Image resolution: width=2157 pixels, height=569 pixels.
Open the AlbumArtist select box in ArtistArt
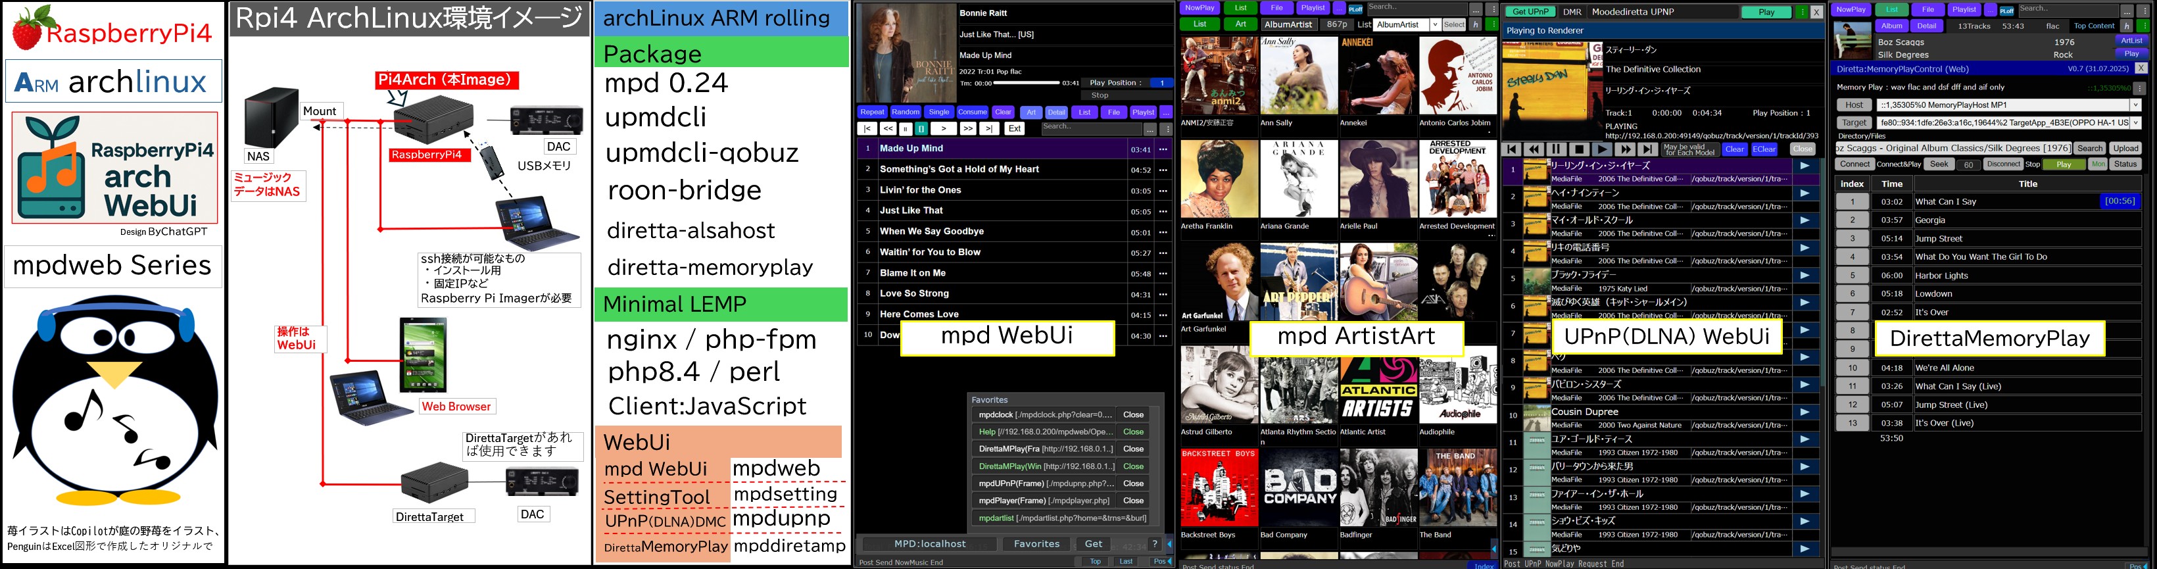tap(1407, 24)
